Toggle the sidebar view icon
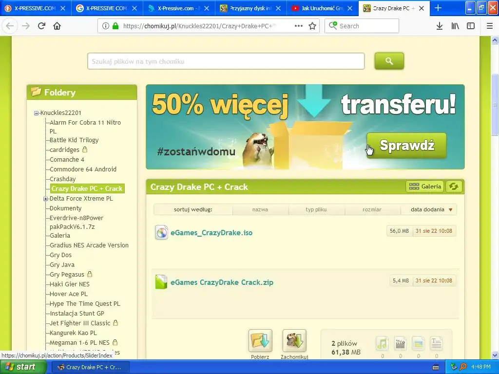The width and height of the screenshot is (499, 374). click(x=471, y=26)
